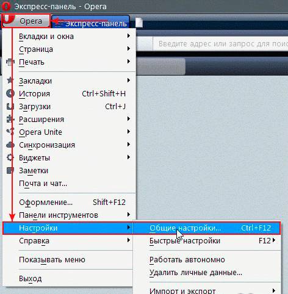
Task: Choose Оформление... menu item
Action: 69,203
